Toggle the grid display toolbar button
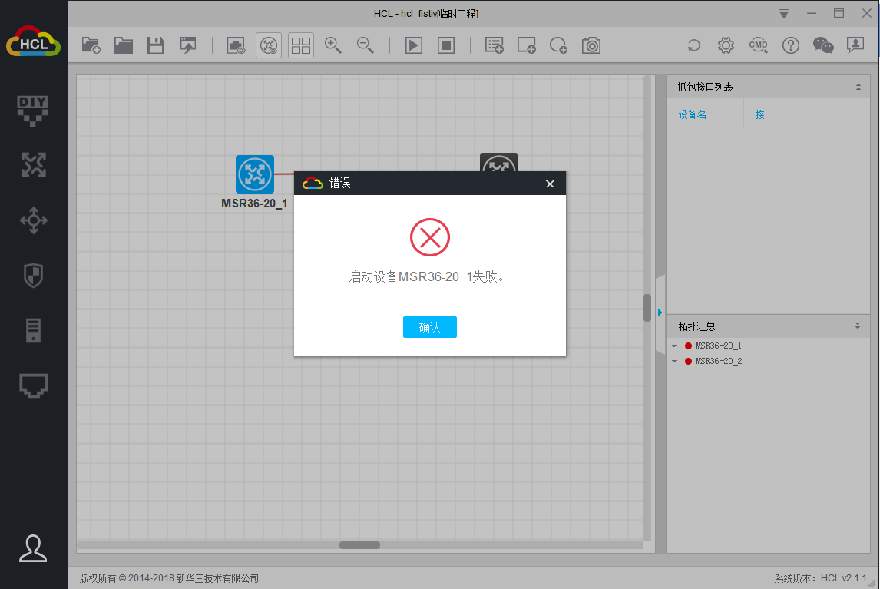This screenshot has height=589, width=880. (x=301, y=45)
